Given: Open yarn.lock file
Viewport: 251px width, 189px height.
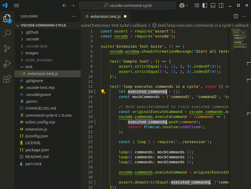Looking at the screenshot, I should tap(48, 164).
